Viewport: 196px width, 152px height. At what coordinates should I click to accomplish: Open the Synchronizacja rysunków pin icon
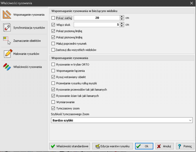pos(7,27)
